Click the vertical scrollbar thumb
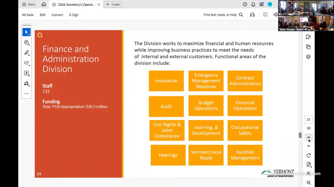 coord(300,135)
